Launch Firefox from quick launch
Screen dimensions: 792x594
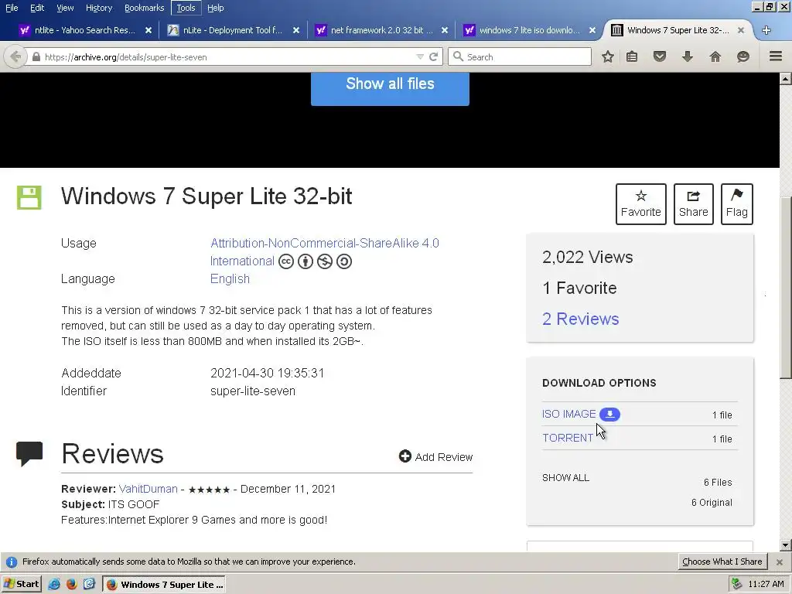(72, 585)
